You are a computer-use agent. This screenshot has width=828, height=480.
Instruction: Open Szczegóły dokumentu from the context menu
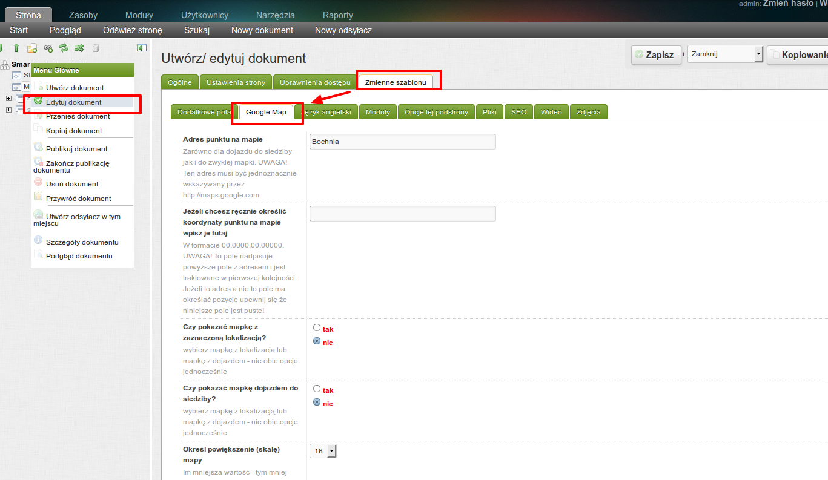tap(82, 242)
